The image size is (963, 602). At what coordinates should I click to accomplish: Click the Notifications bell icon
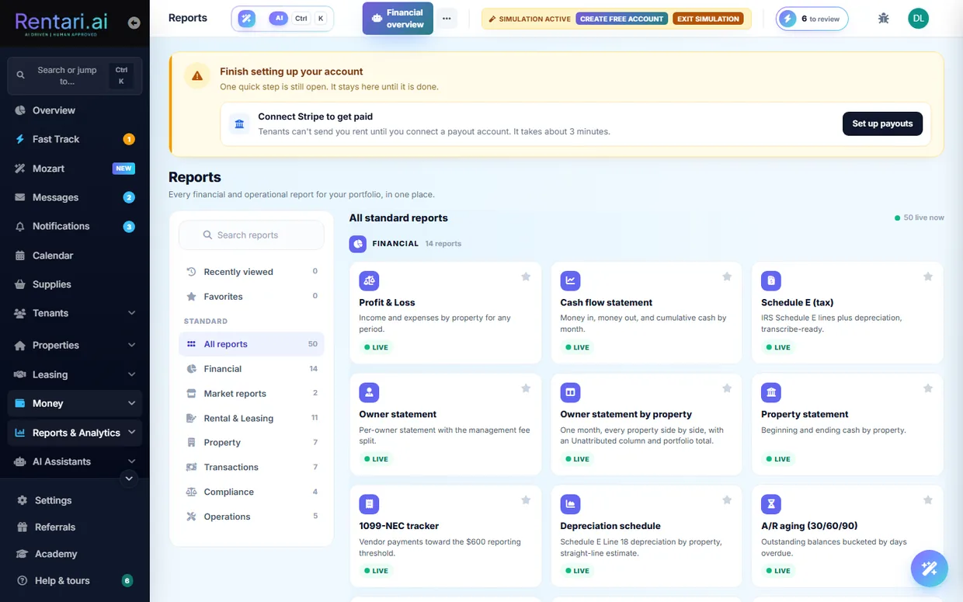coord(20,226)
